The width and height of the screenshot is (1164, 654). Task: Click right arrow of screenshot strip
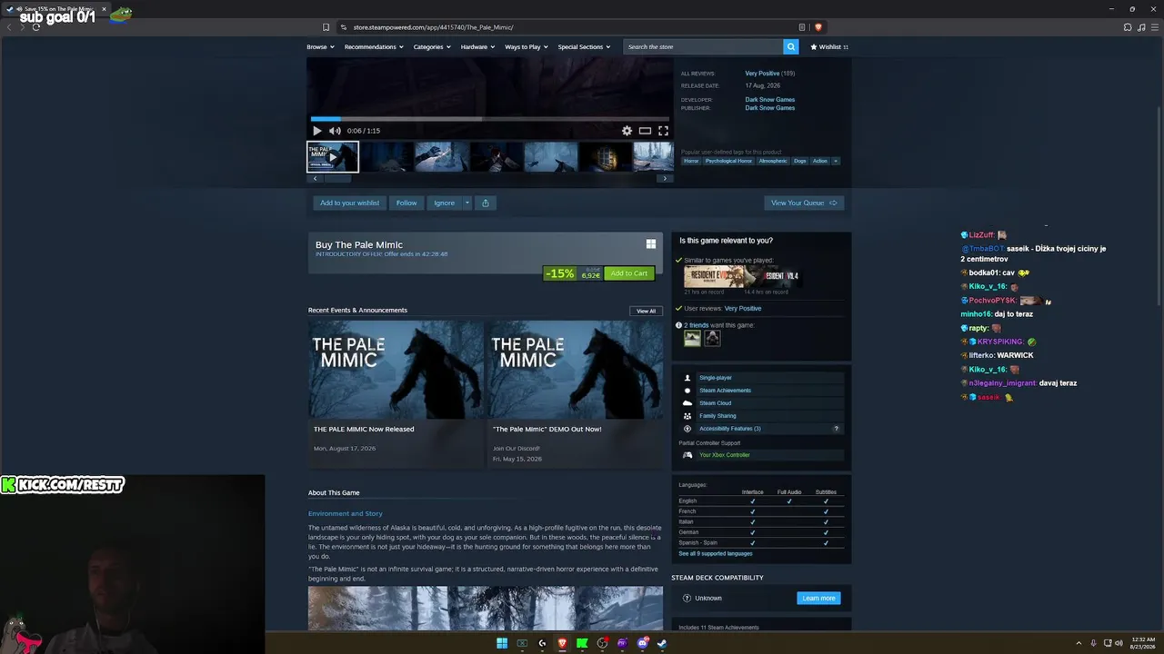click(x=665, y=178)
